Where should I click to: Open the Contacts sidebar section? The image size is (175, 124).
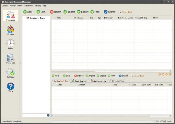pos(11,16)
